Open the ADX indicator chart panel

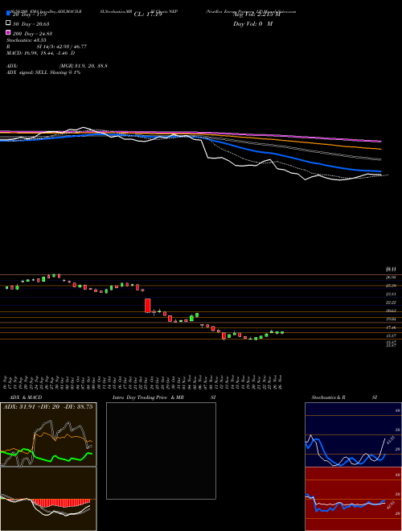coord(48,434)
